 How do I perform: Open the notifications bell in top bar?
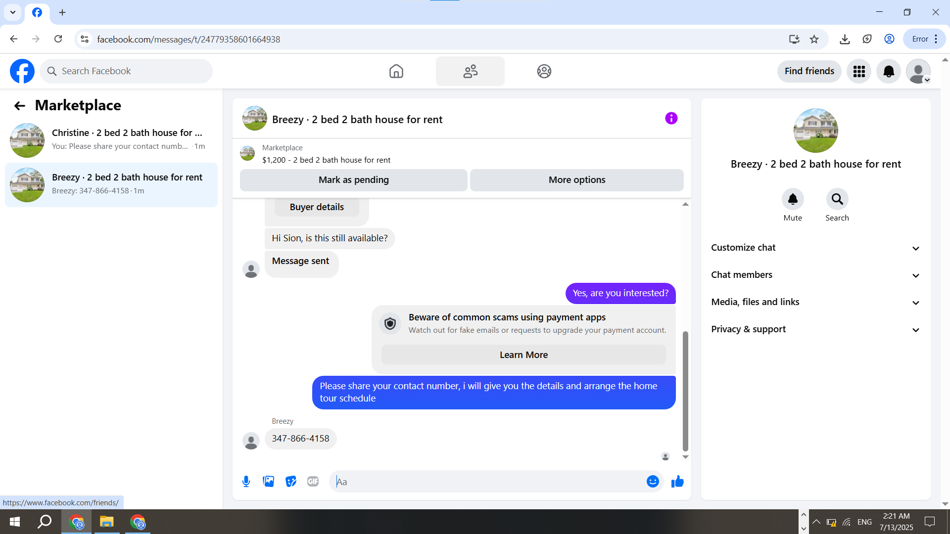coord(889,72)
